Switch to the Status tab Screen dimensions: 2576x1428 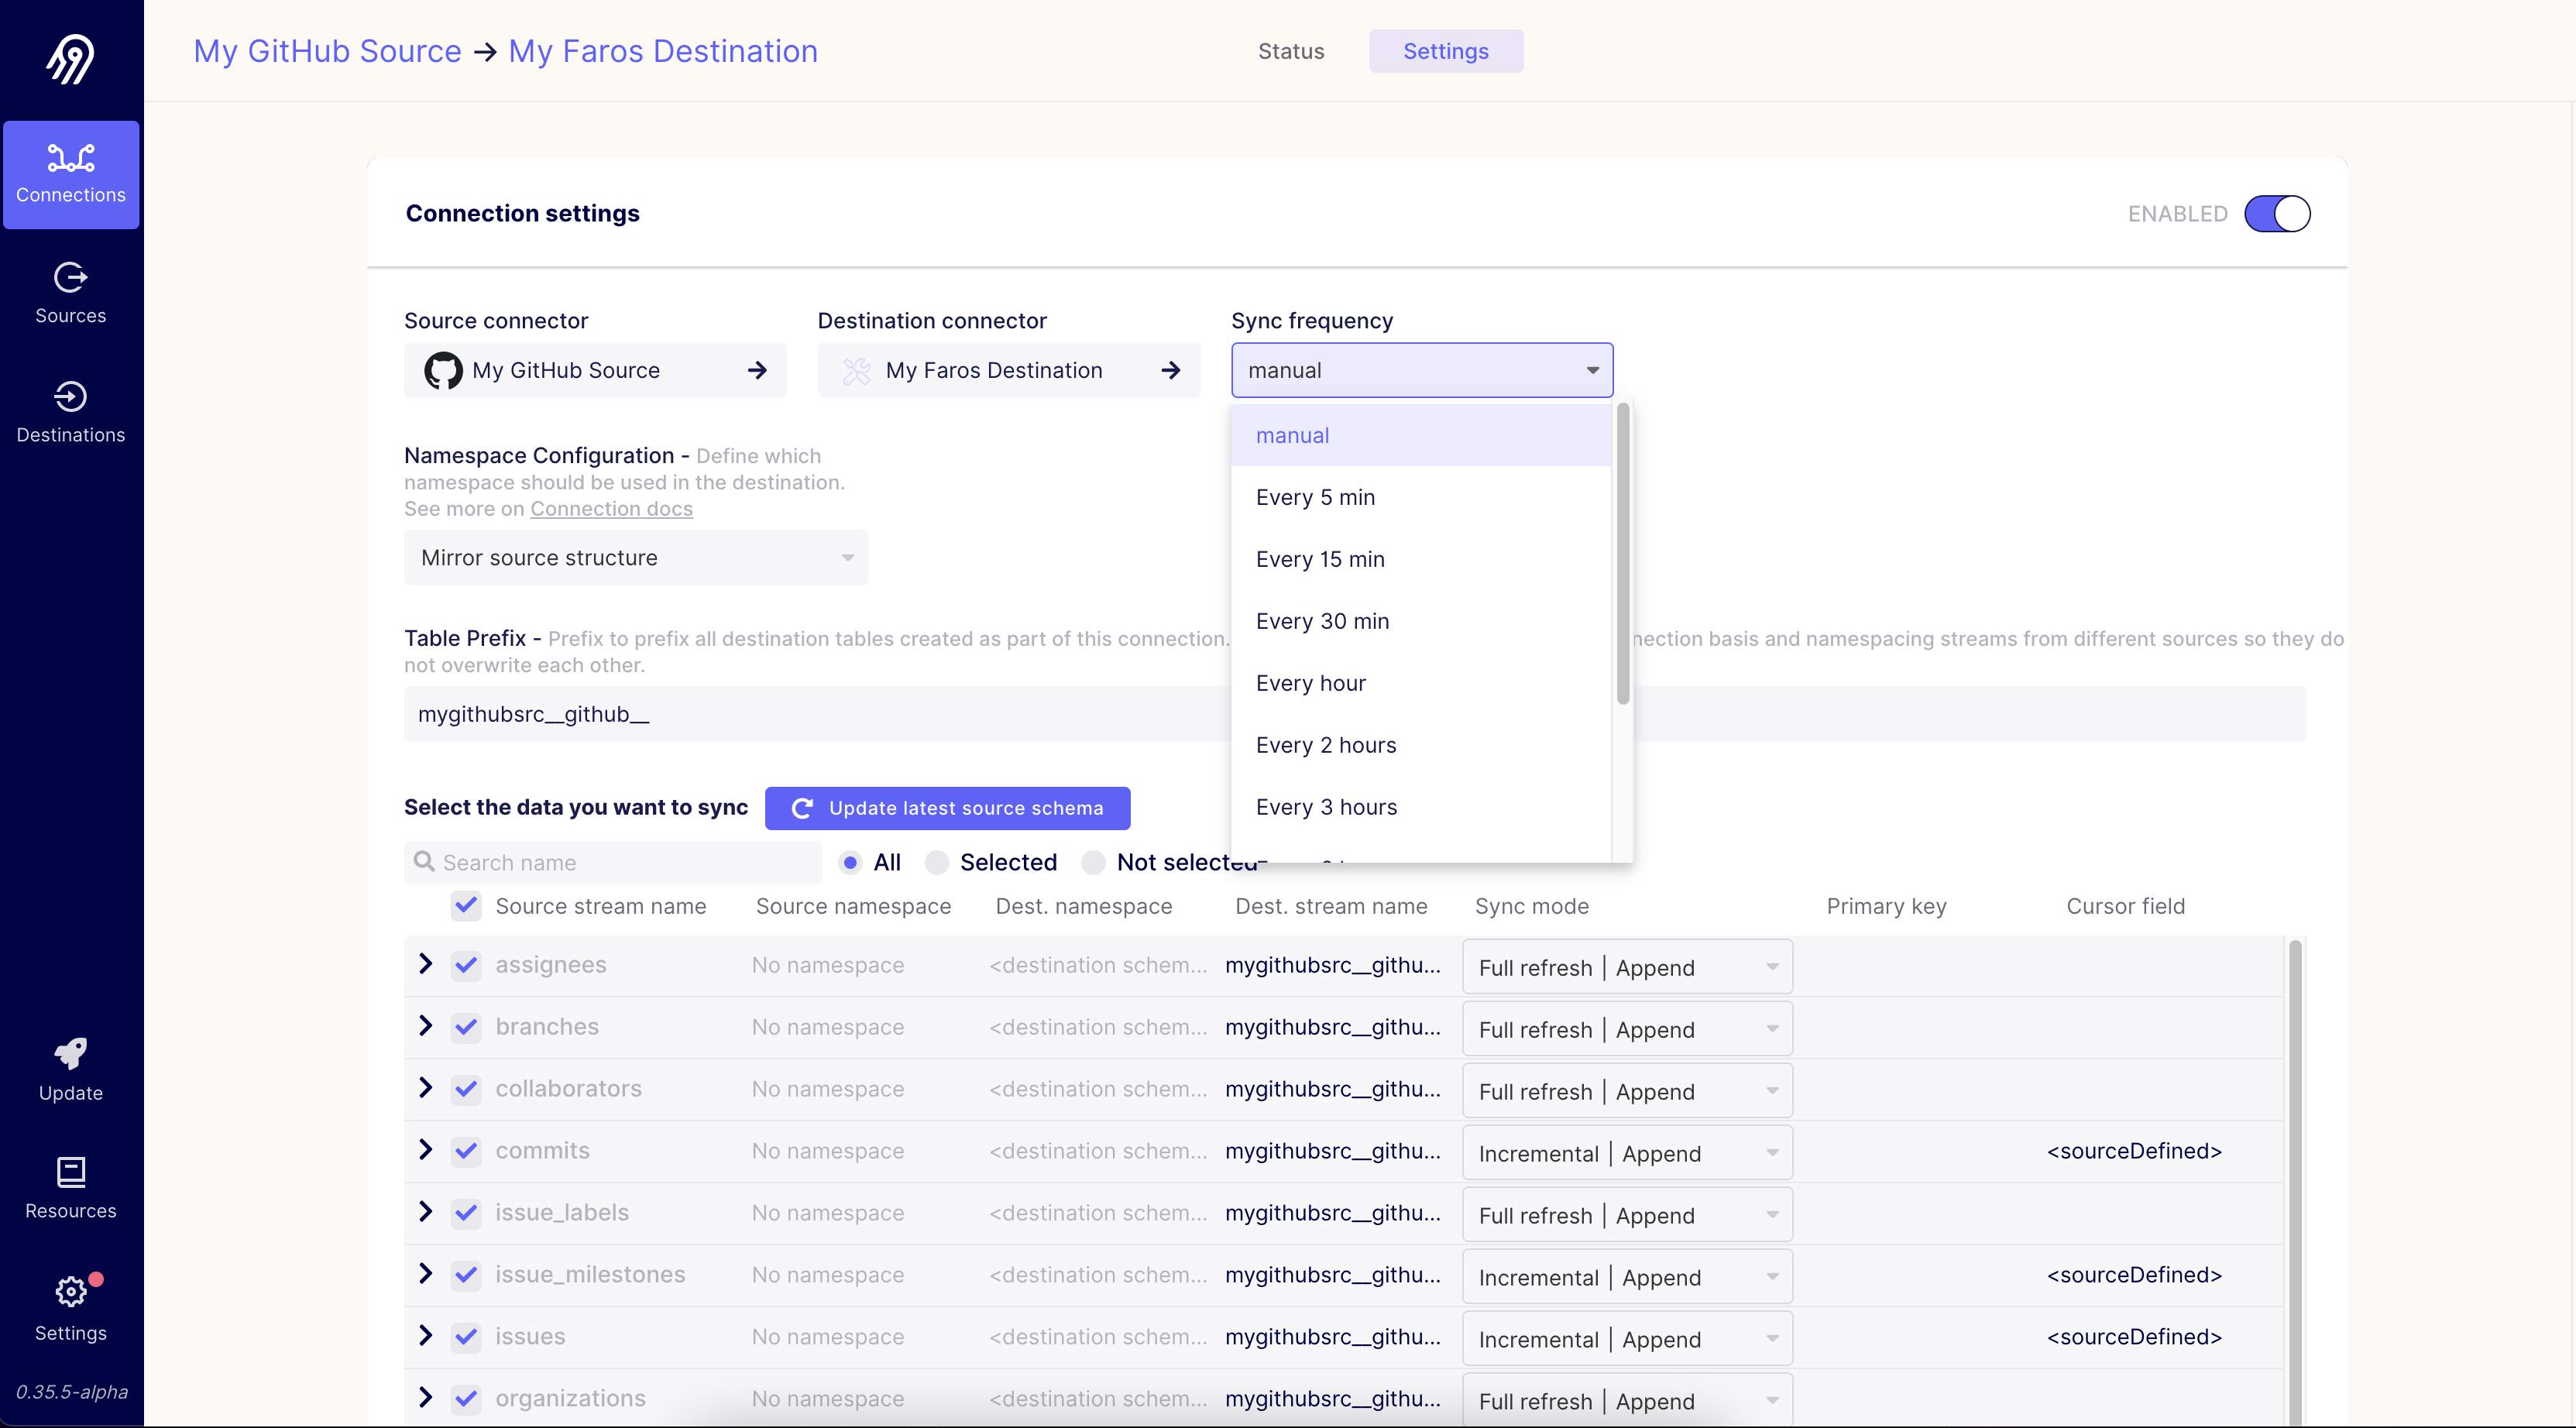point(1290,51)
